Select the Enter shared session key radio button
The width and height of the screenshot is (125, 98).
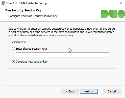[13, 49]
